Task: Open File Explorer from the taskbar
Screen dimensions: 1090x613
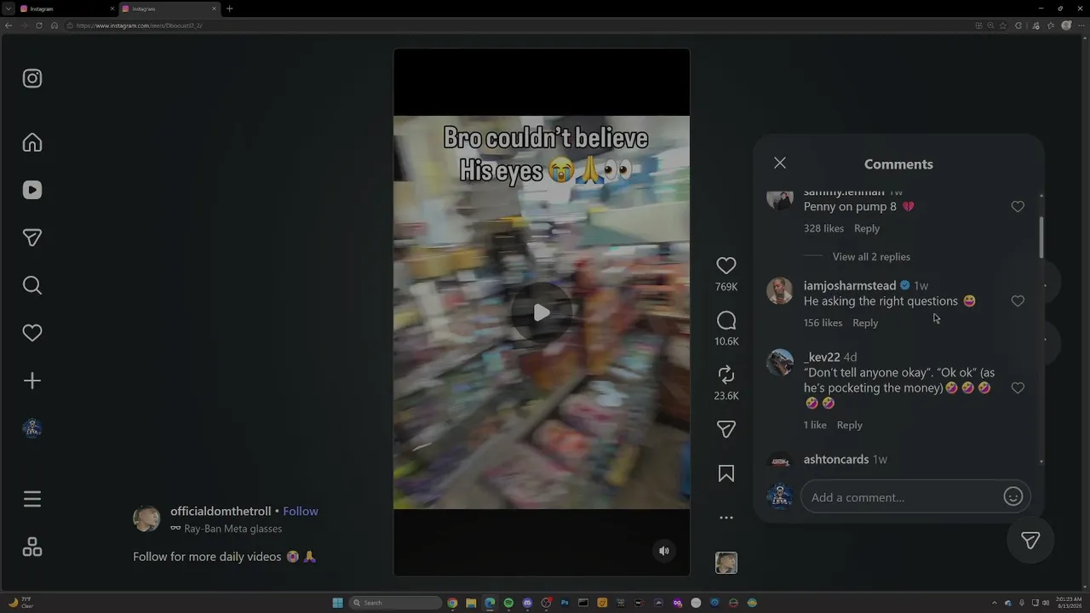Action: tap(471, 603)
